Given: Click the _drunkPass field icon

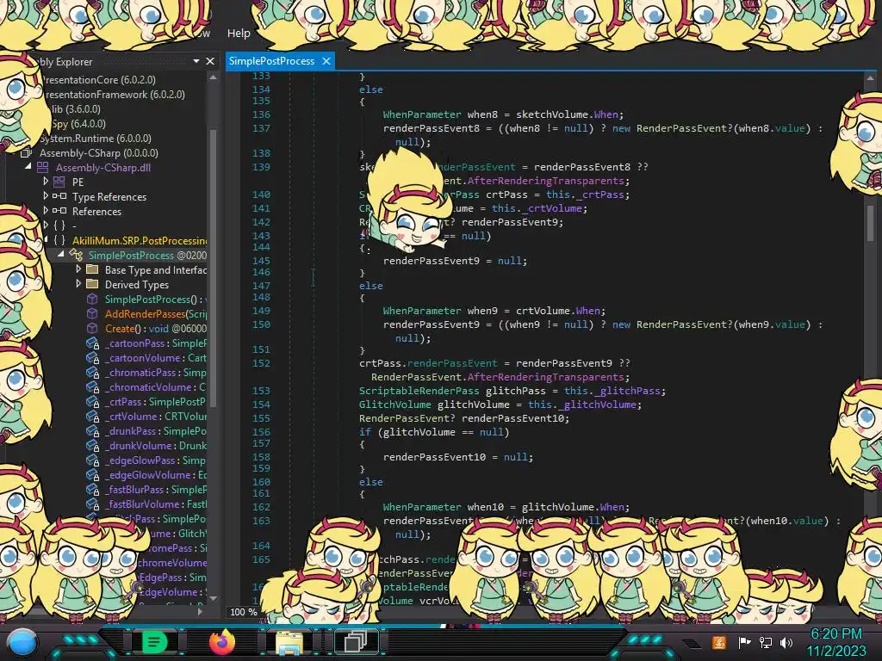Looking at the screenshot, I should tap(93, 430).
